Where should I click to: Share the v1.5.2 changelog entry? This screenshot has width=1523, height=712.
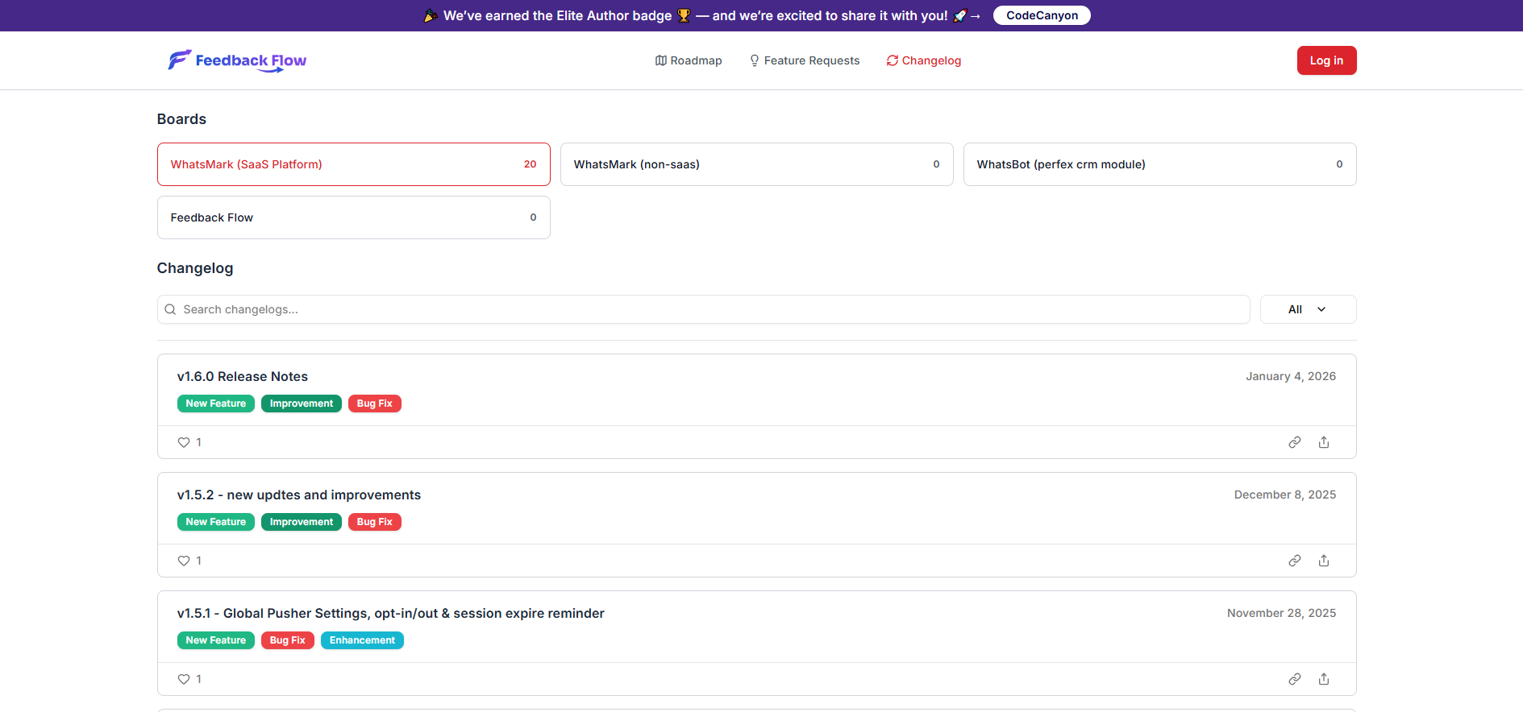1323,561
